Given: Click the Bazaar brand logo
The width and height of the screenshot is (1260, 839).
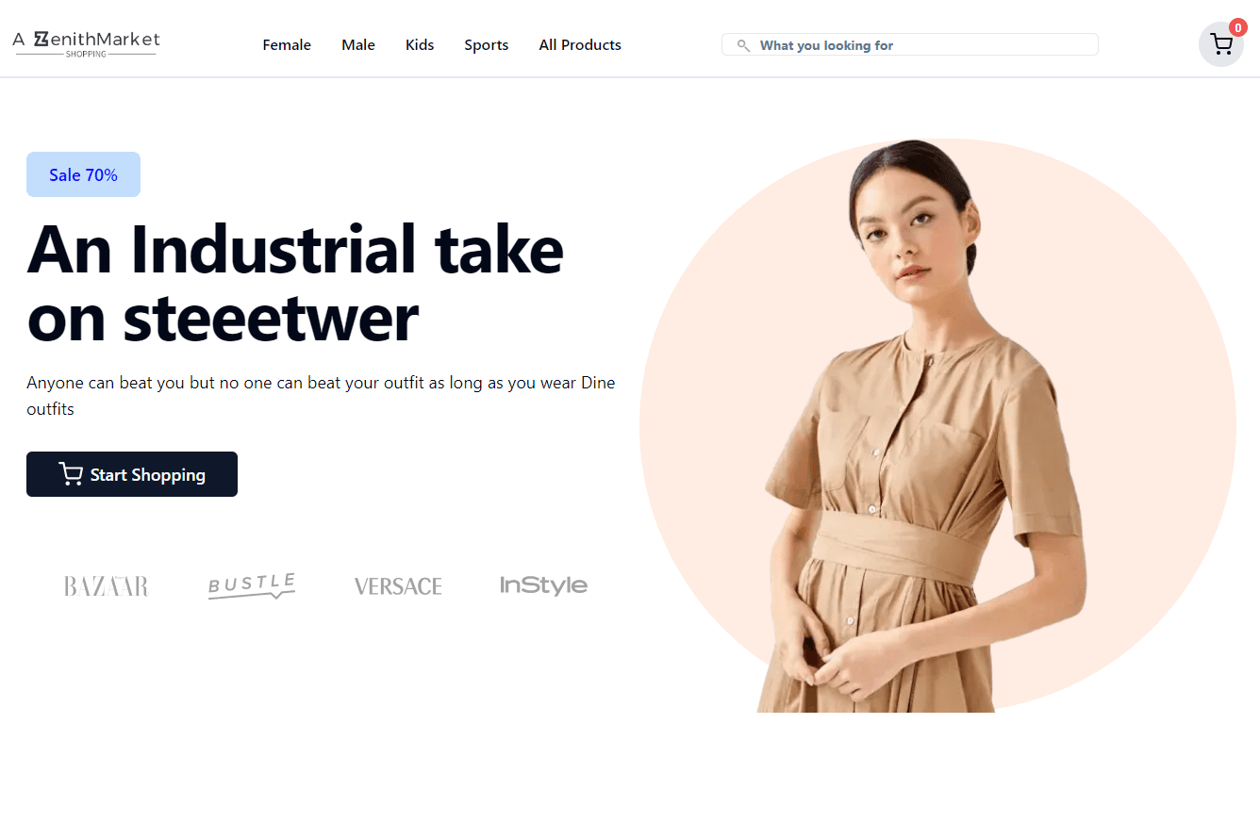Looking at the screenshot, I should tap(107, 586).
